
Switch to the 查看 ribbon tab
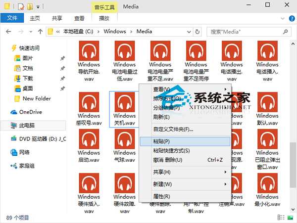[79, 18]
